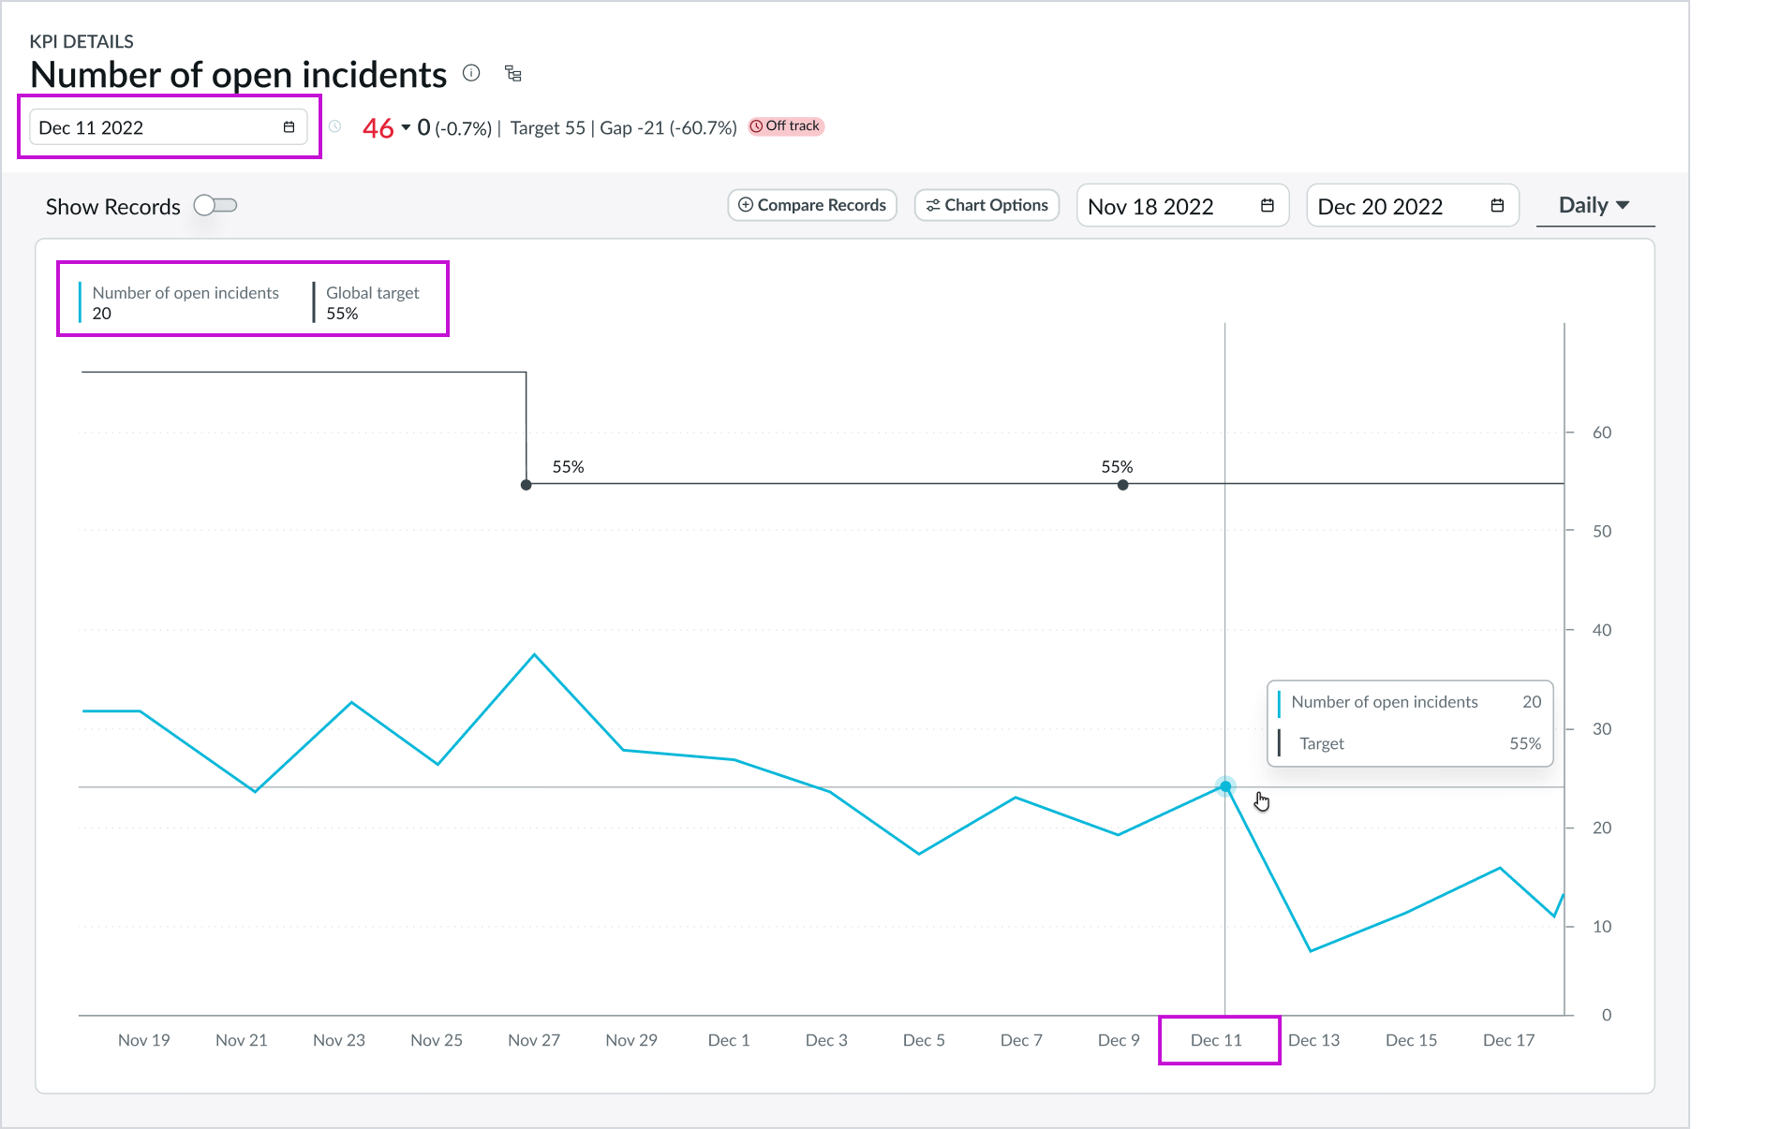This screenshot has width=1765, height=1129.
Task: Open the Daily frequency dropdown
Action: tap(1594, 204)
